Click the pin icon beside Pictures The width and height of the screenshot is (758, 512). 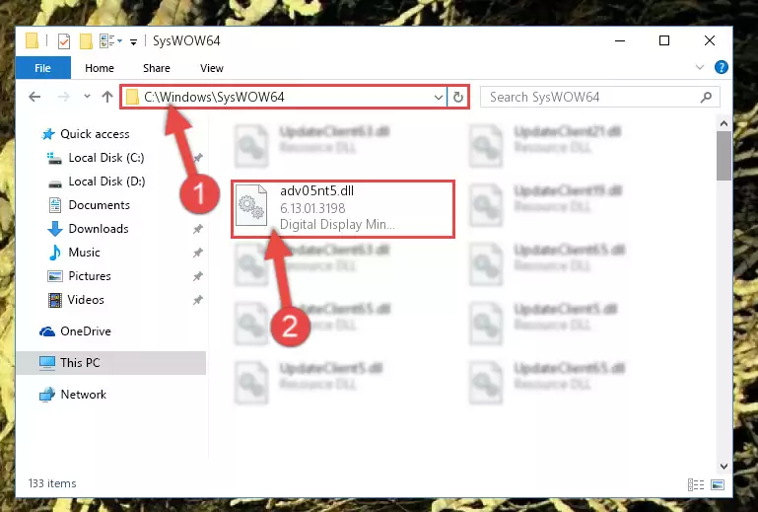tap(198, 276)
